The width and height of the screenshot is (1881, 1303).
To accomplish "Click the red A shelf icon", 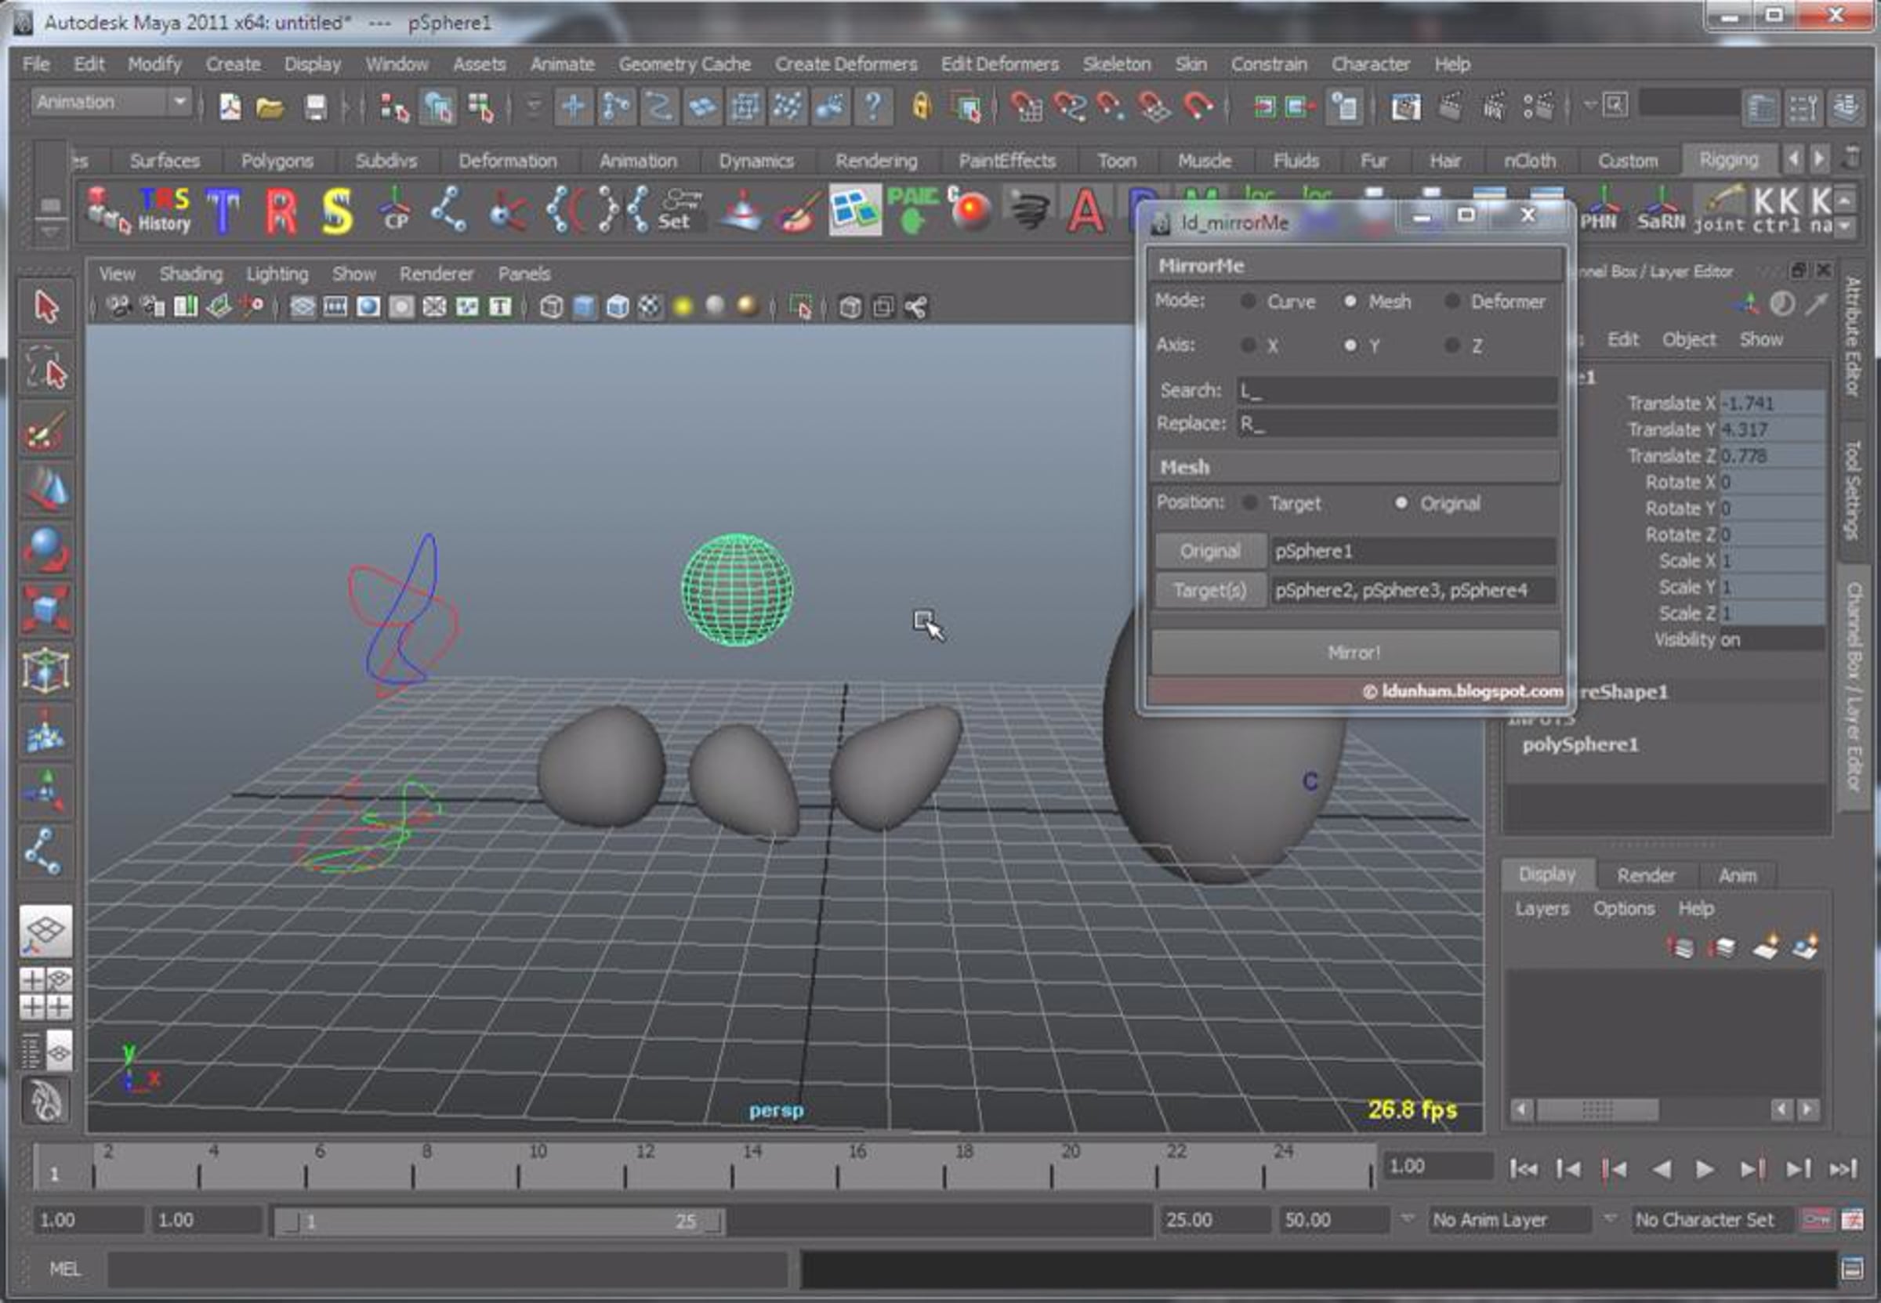I will (x=1086, y=211).
